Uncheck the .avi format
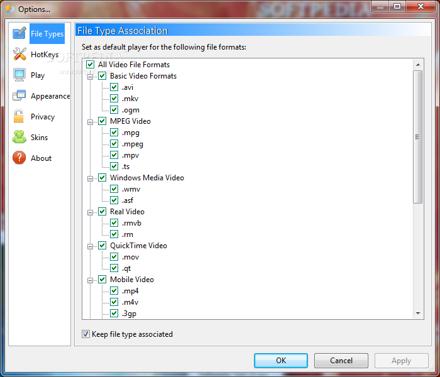The image size is (440, 377). [114, 87]
